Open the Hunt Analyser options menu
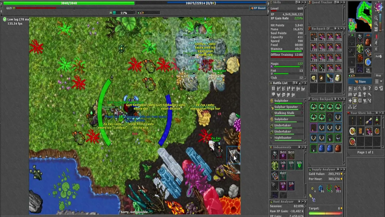This screenshot has height=217, width=385. [299, 202]
